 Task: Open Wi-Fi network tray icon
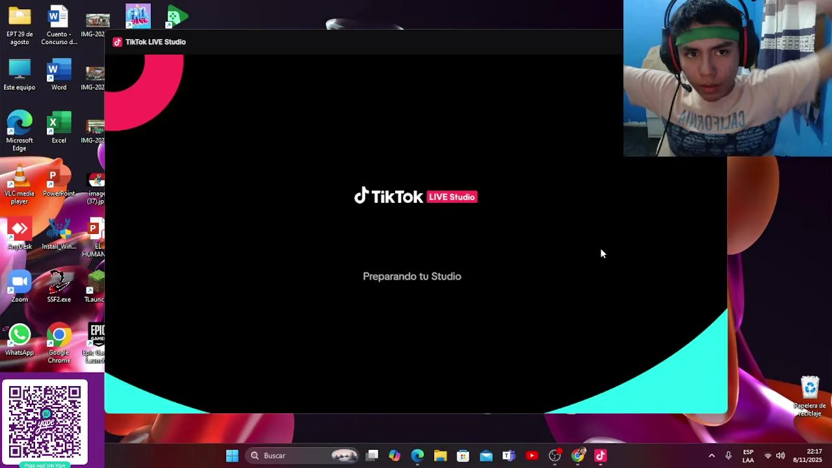(768, 456)
